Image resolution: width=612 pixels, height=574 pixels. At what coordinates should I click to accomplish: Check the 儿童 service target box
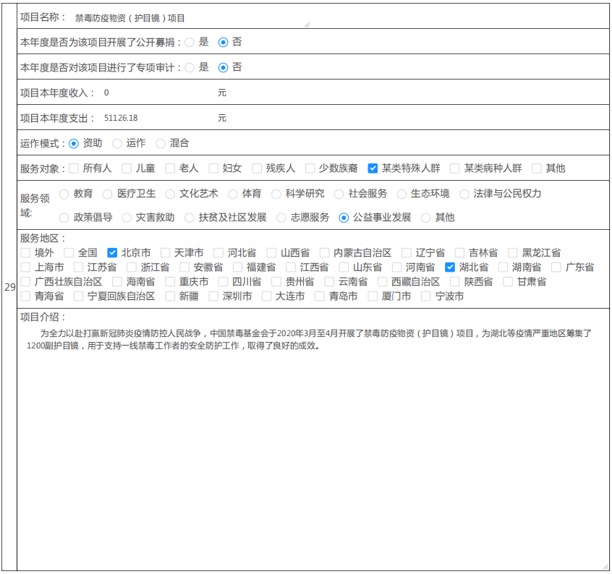[127, 168]
